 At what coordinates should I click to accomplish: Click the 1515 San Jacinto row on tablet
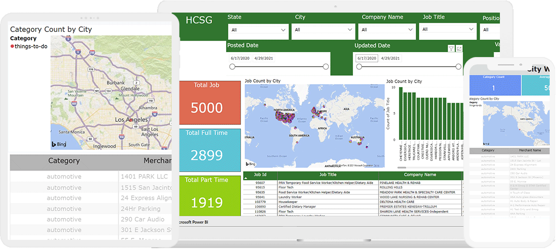click(91, 187)
